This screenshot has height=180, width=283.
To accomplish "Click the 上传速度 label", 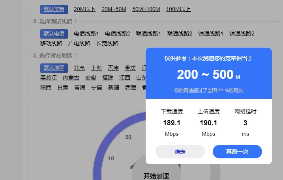I will point(208,111).
